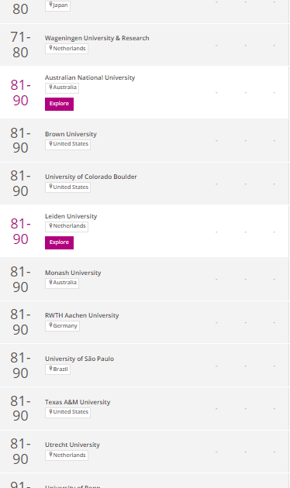Click pin icon in Monash's Australia tag
This screenshot has height=488, width=290.
(50, 282)
